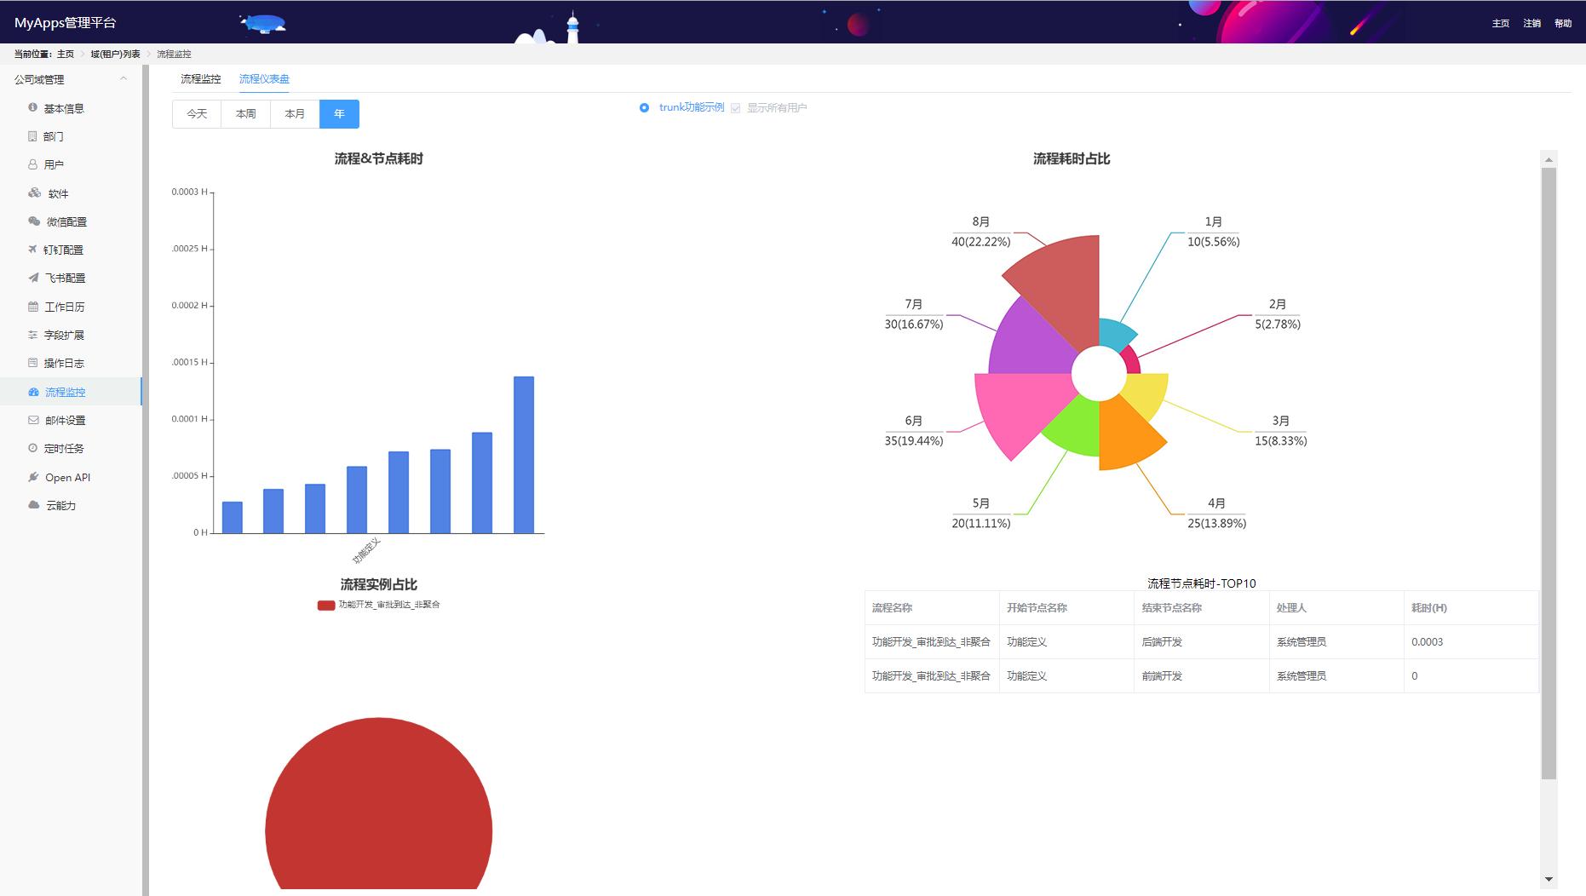Click the WeChat icon for 微信配置
Viewport: 1586px width, 896px height.
pyautogui.click(x=34, y=221)
